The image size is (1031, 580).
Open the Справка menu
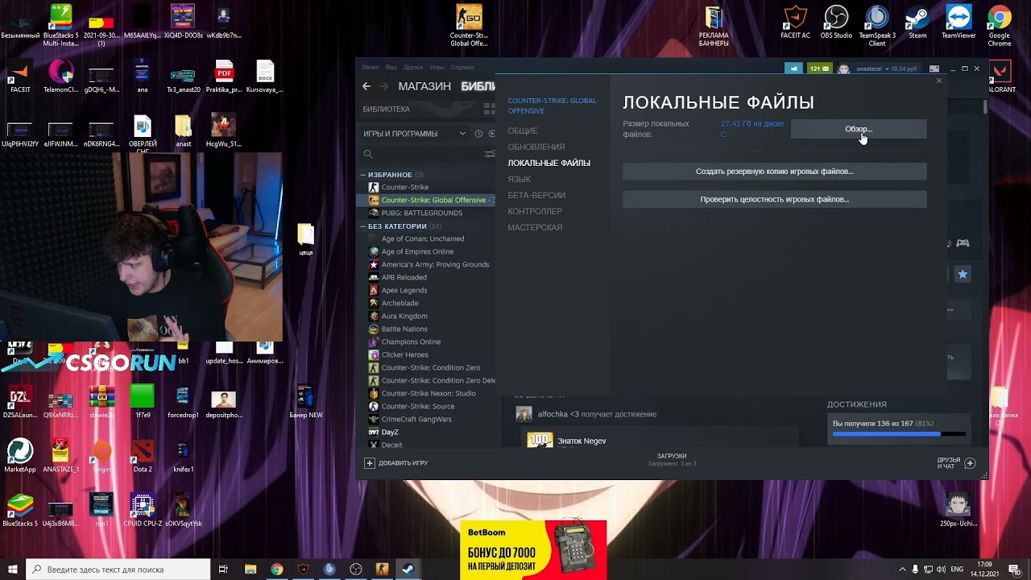[463, 68]
